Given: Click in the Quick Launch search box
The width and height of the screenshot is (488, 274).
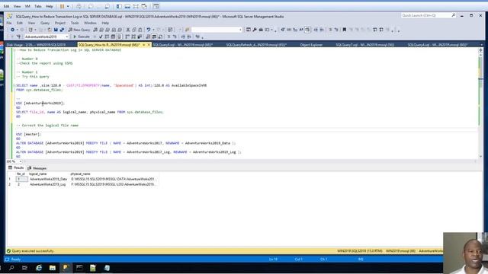Looking at the screenshot, I should click(429, 15).
